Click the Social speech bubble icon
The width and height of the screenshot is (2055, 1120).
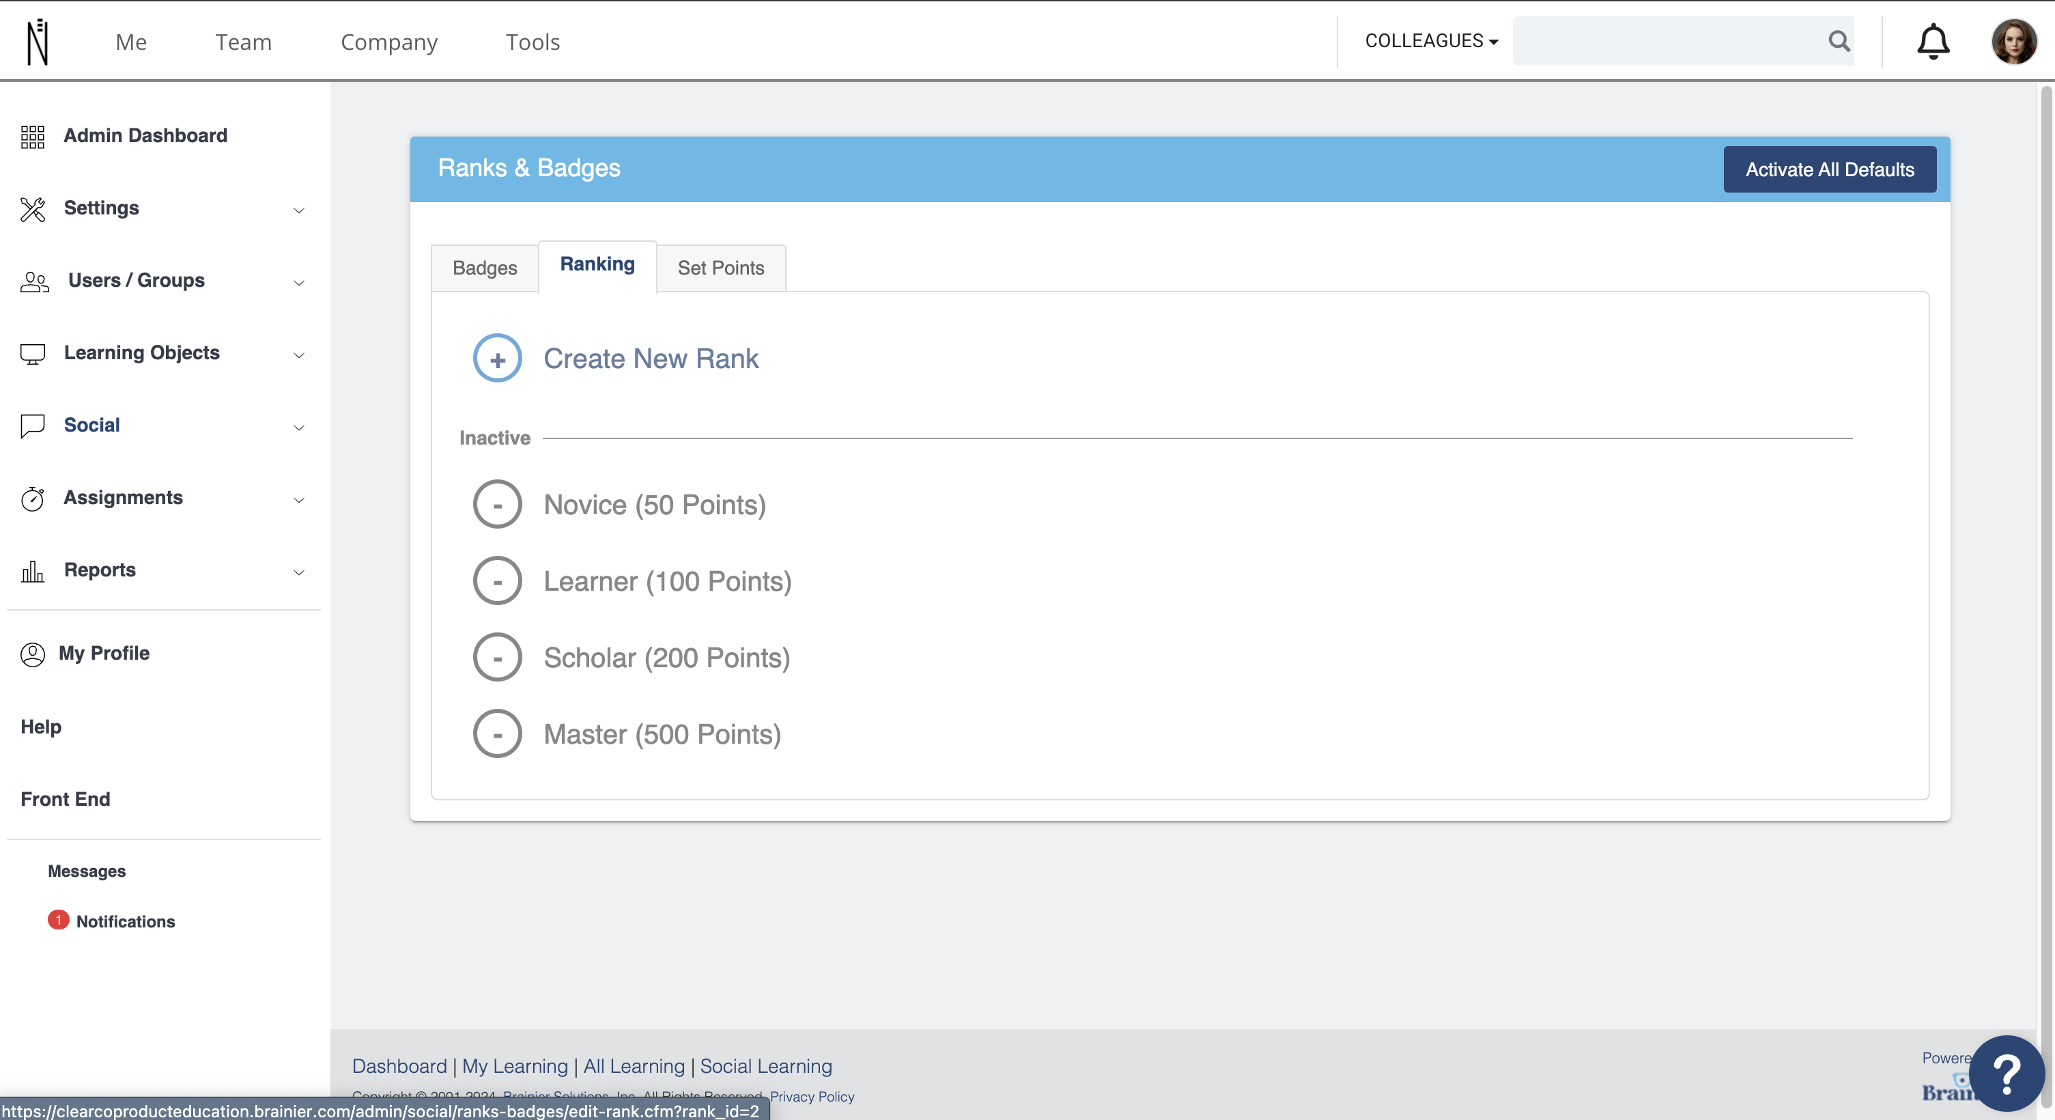(33, 426)
